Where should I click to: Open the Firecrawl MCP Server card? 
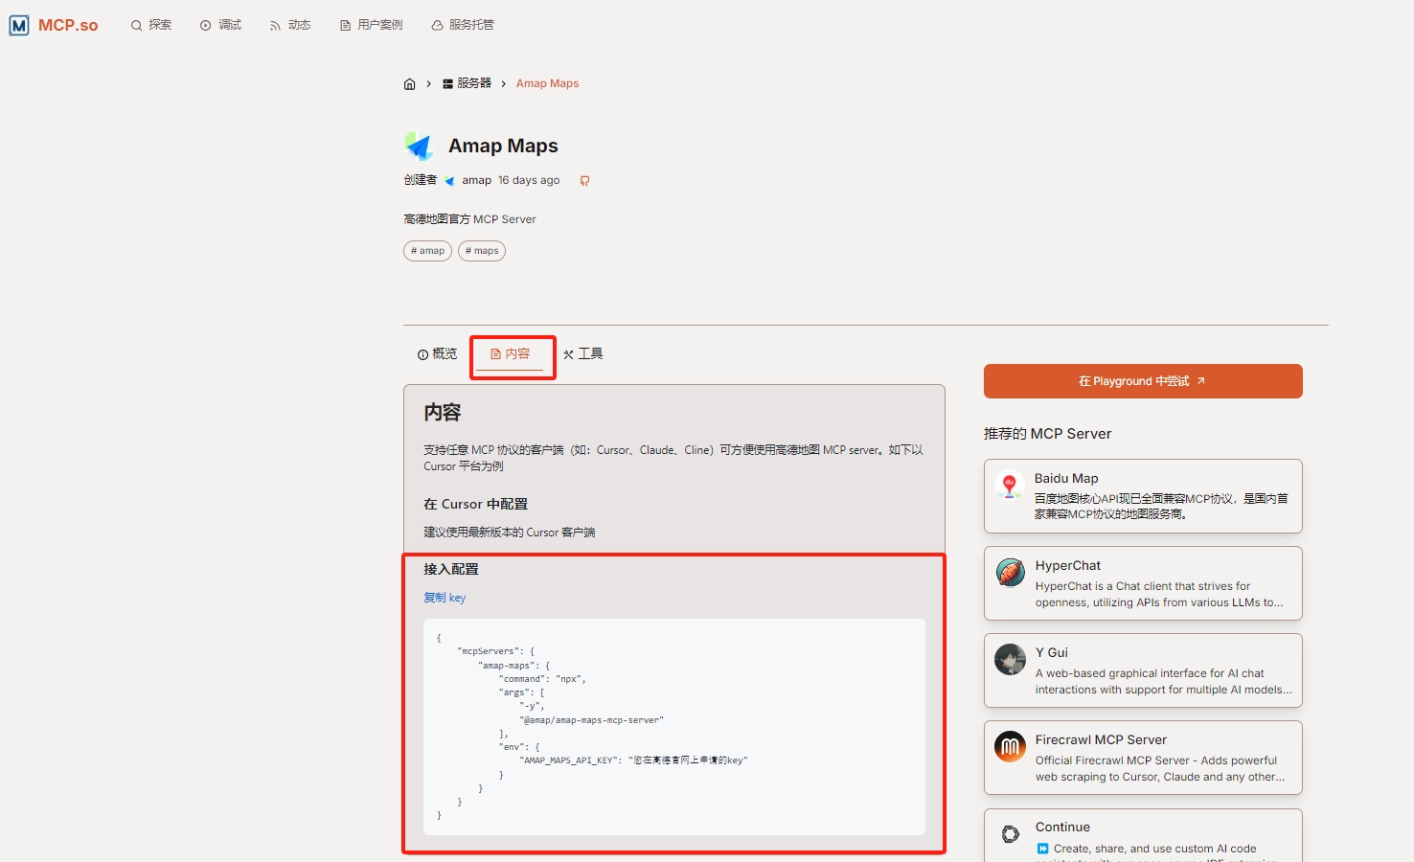tap(1143, 758)
